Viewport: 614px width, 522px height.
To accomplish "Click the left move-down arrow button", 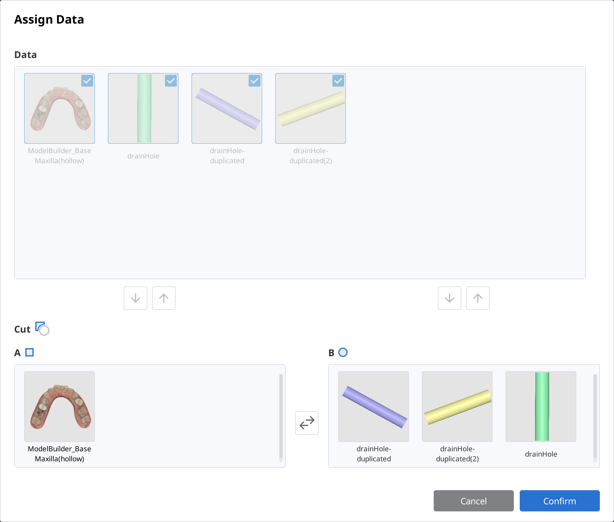I will (136, 298).
